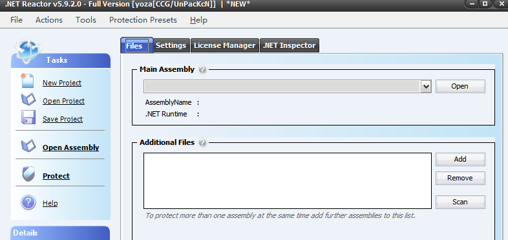The height and width of the screenshot is (240, 508).
Task: Switch to the License Manager tab
Action: (224, 45)
